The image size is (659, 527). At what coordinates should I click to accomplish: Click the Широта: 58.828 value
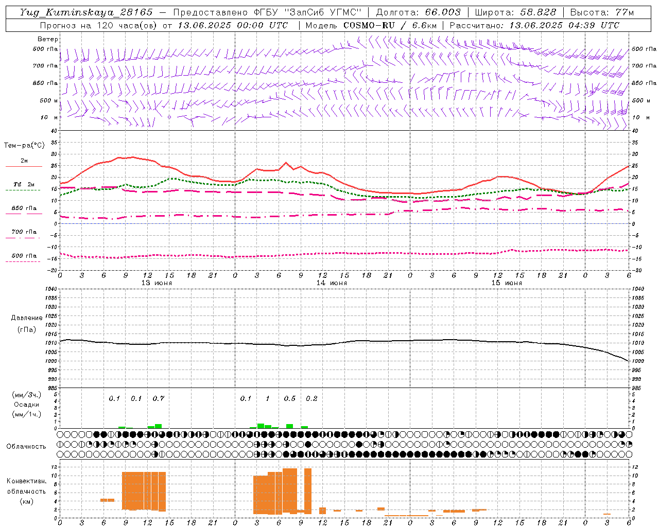click(x=515, y=12)
